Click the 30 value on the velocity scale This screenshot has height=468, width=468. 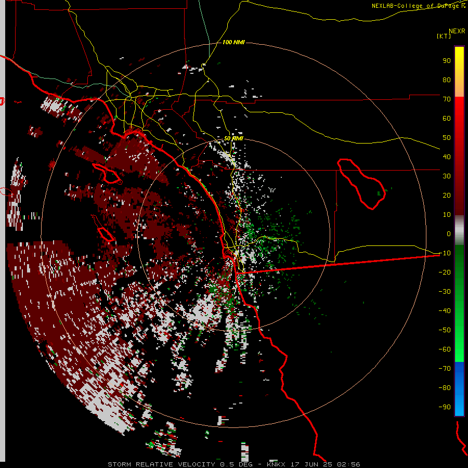click(447, 176)
